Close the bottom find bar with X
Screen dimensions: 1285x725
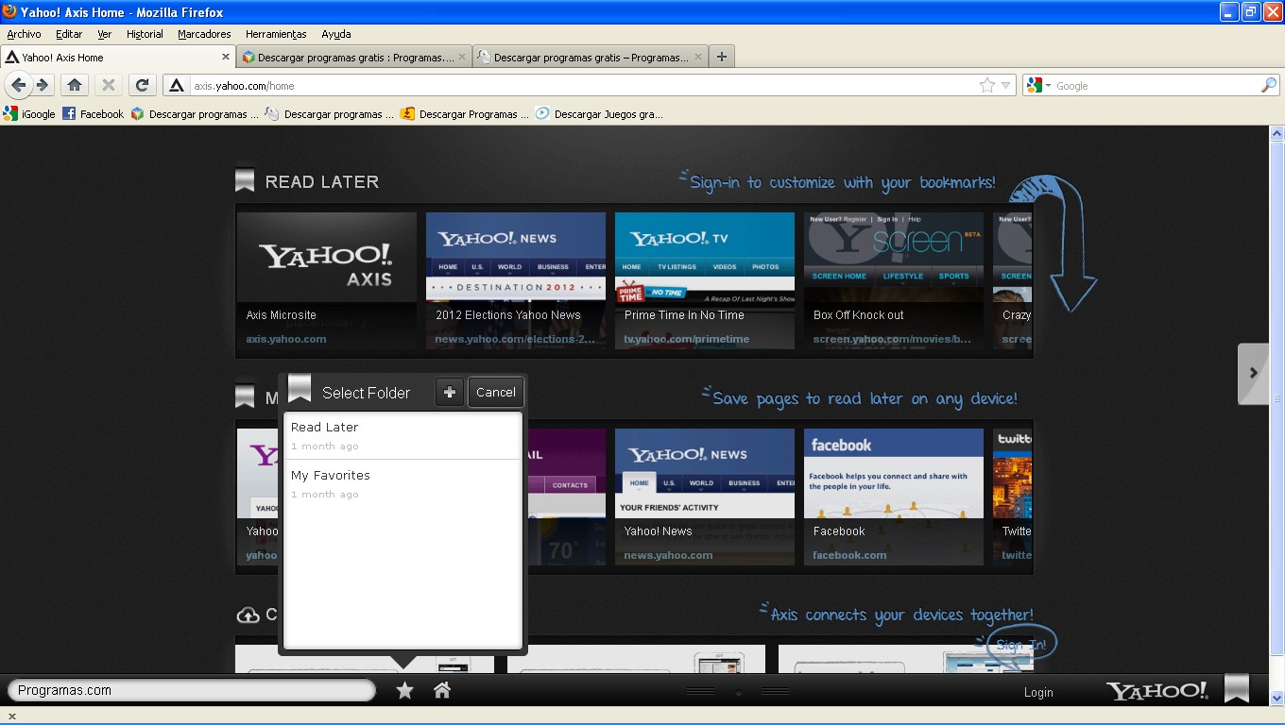(11, 716)
